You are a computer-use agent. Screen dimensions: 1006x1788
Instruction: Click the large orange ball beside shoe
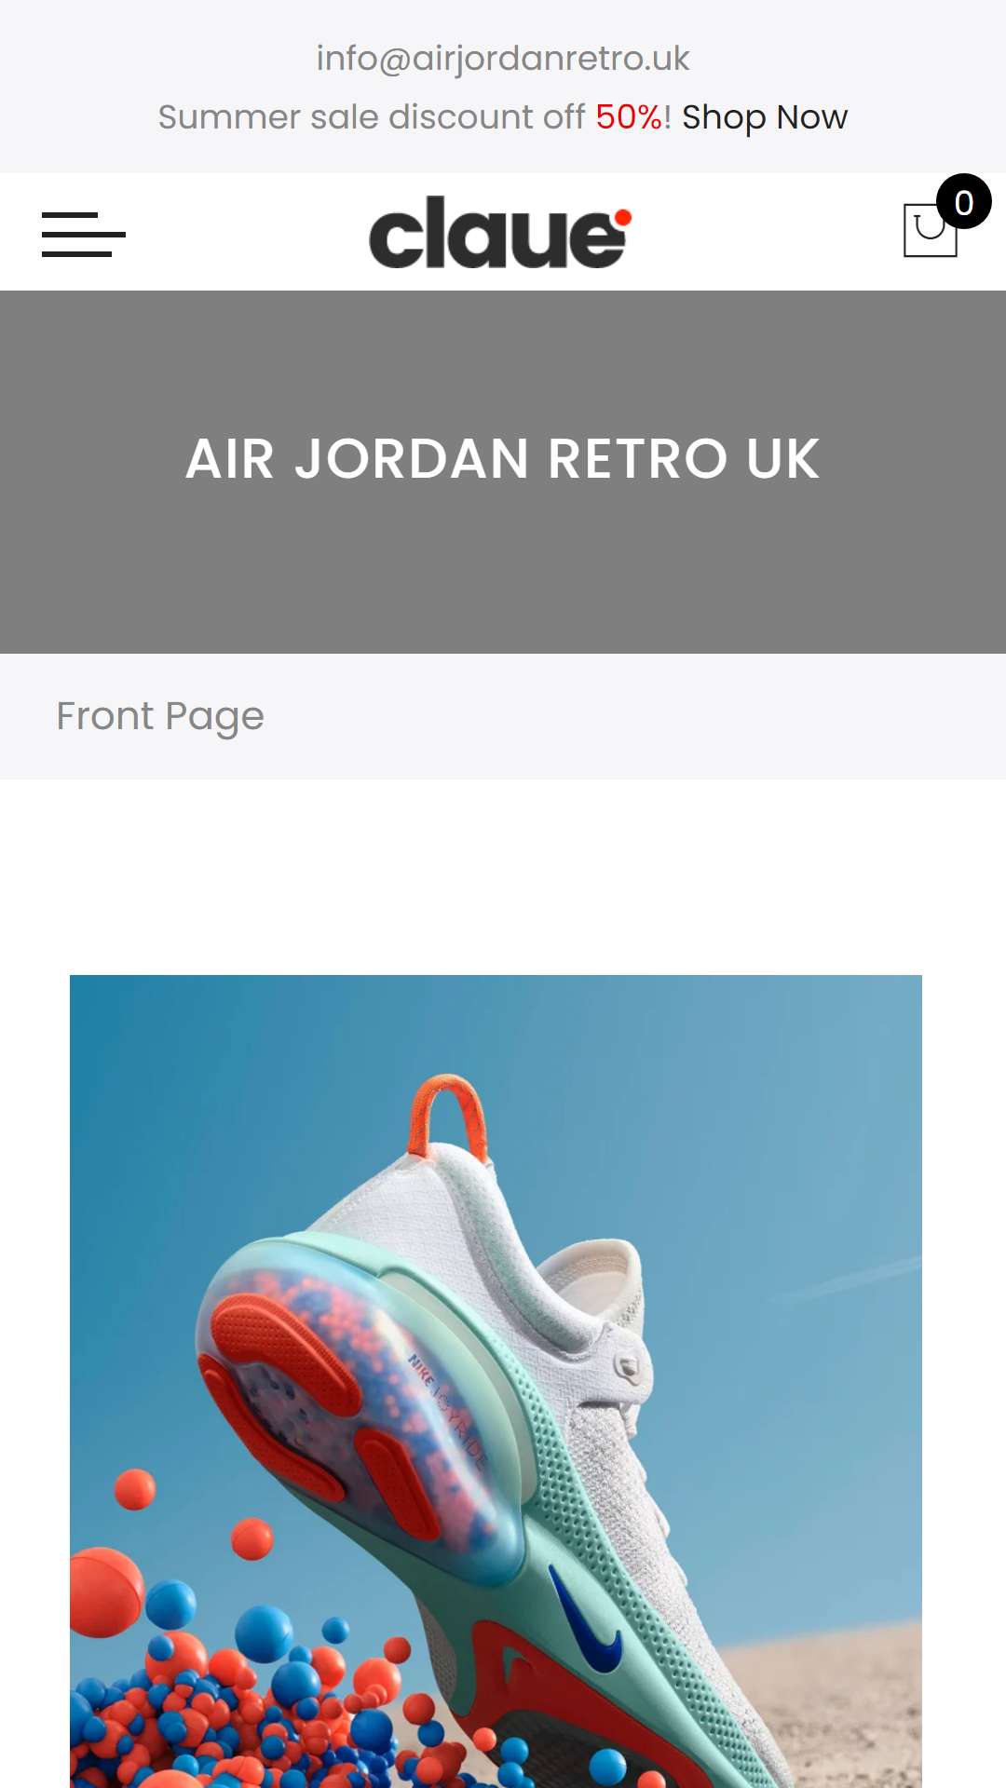[x=104, y=1592]
